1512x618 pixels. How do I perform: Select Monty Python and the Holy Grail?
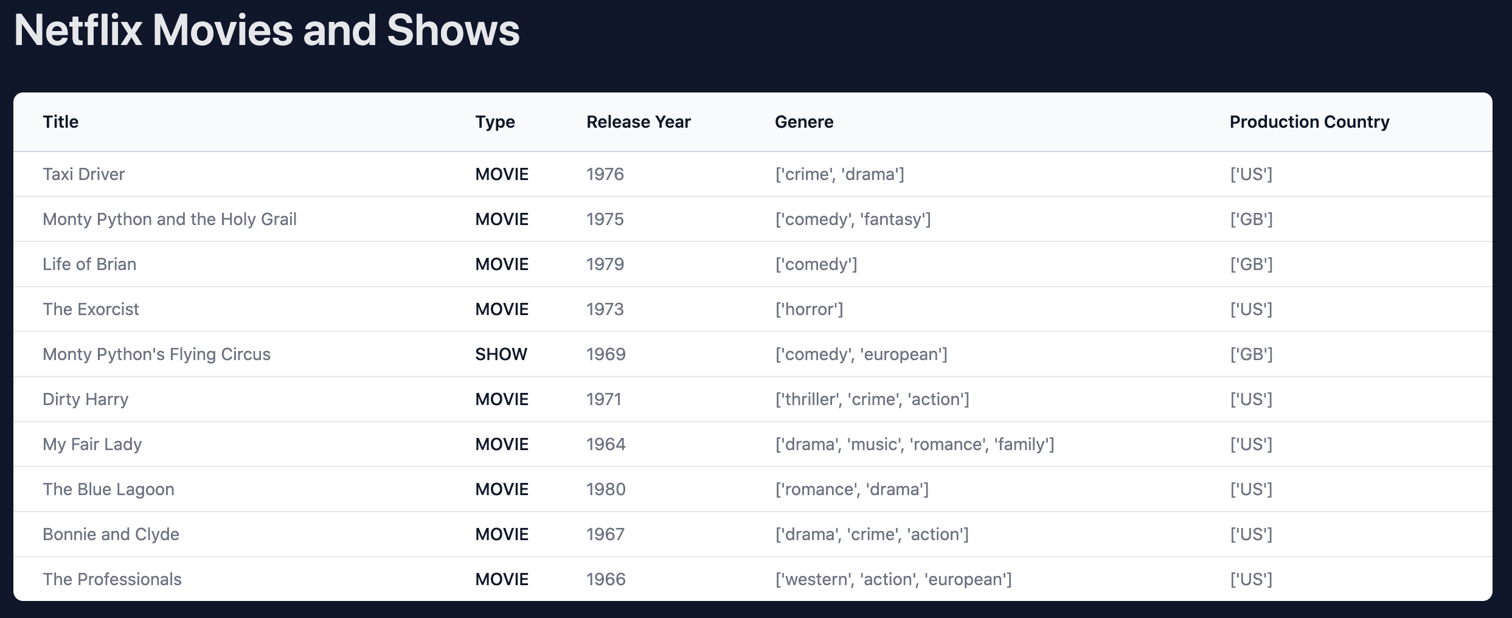[x=169, y=219]
